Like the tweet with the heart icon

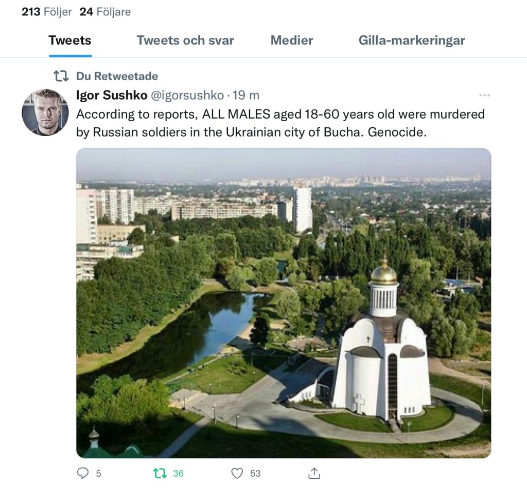237,473
